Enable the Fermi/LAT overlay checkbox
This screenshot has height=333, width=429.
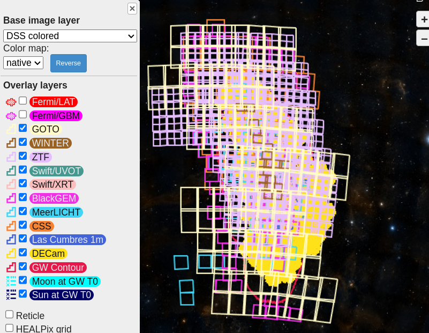(x=22, y=101)
